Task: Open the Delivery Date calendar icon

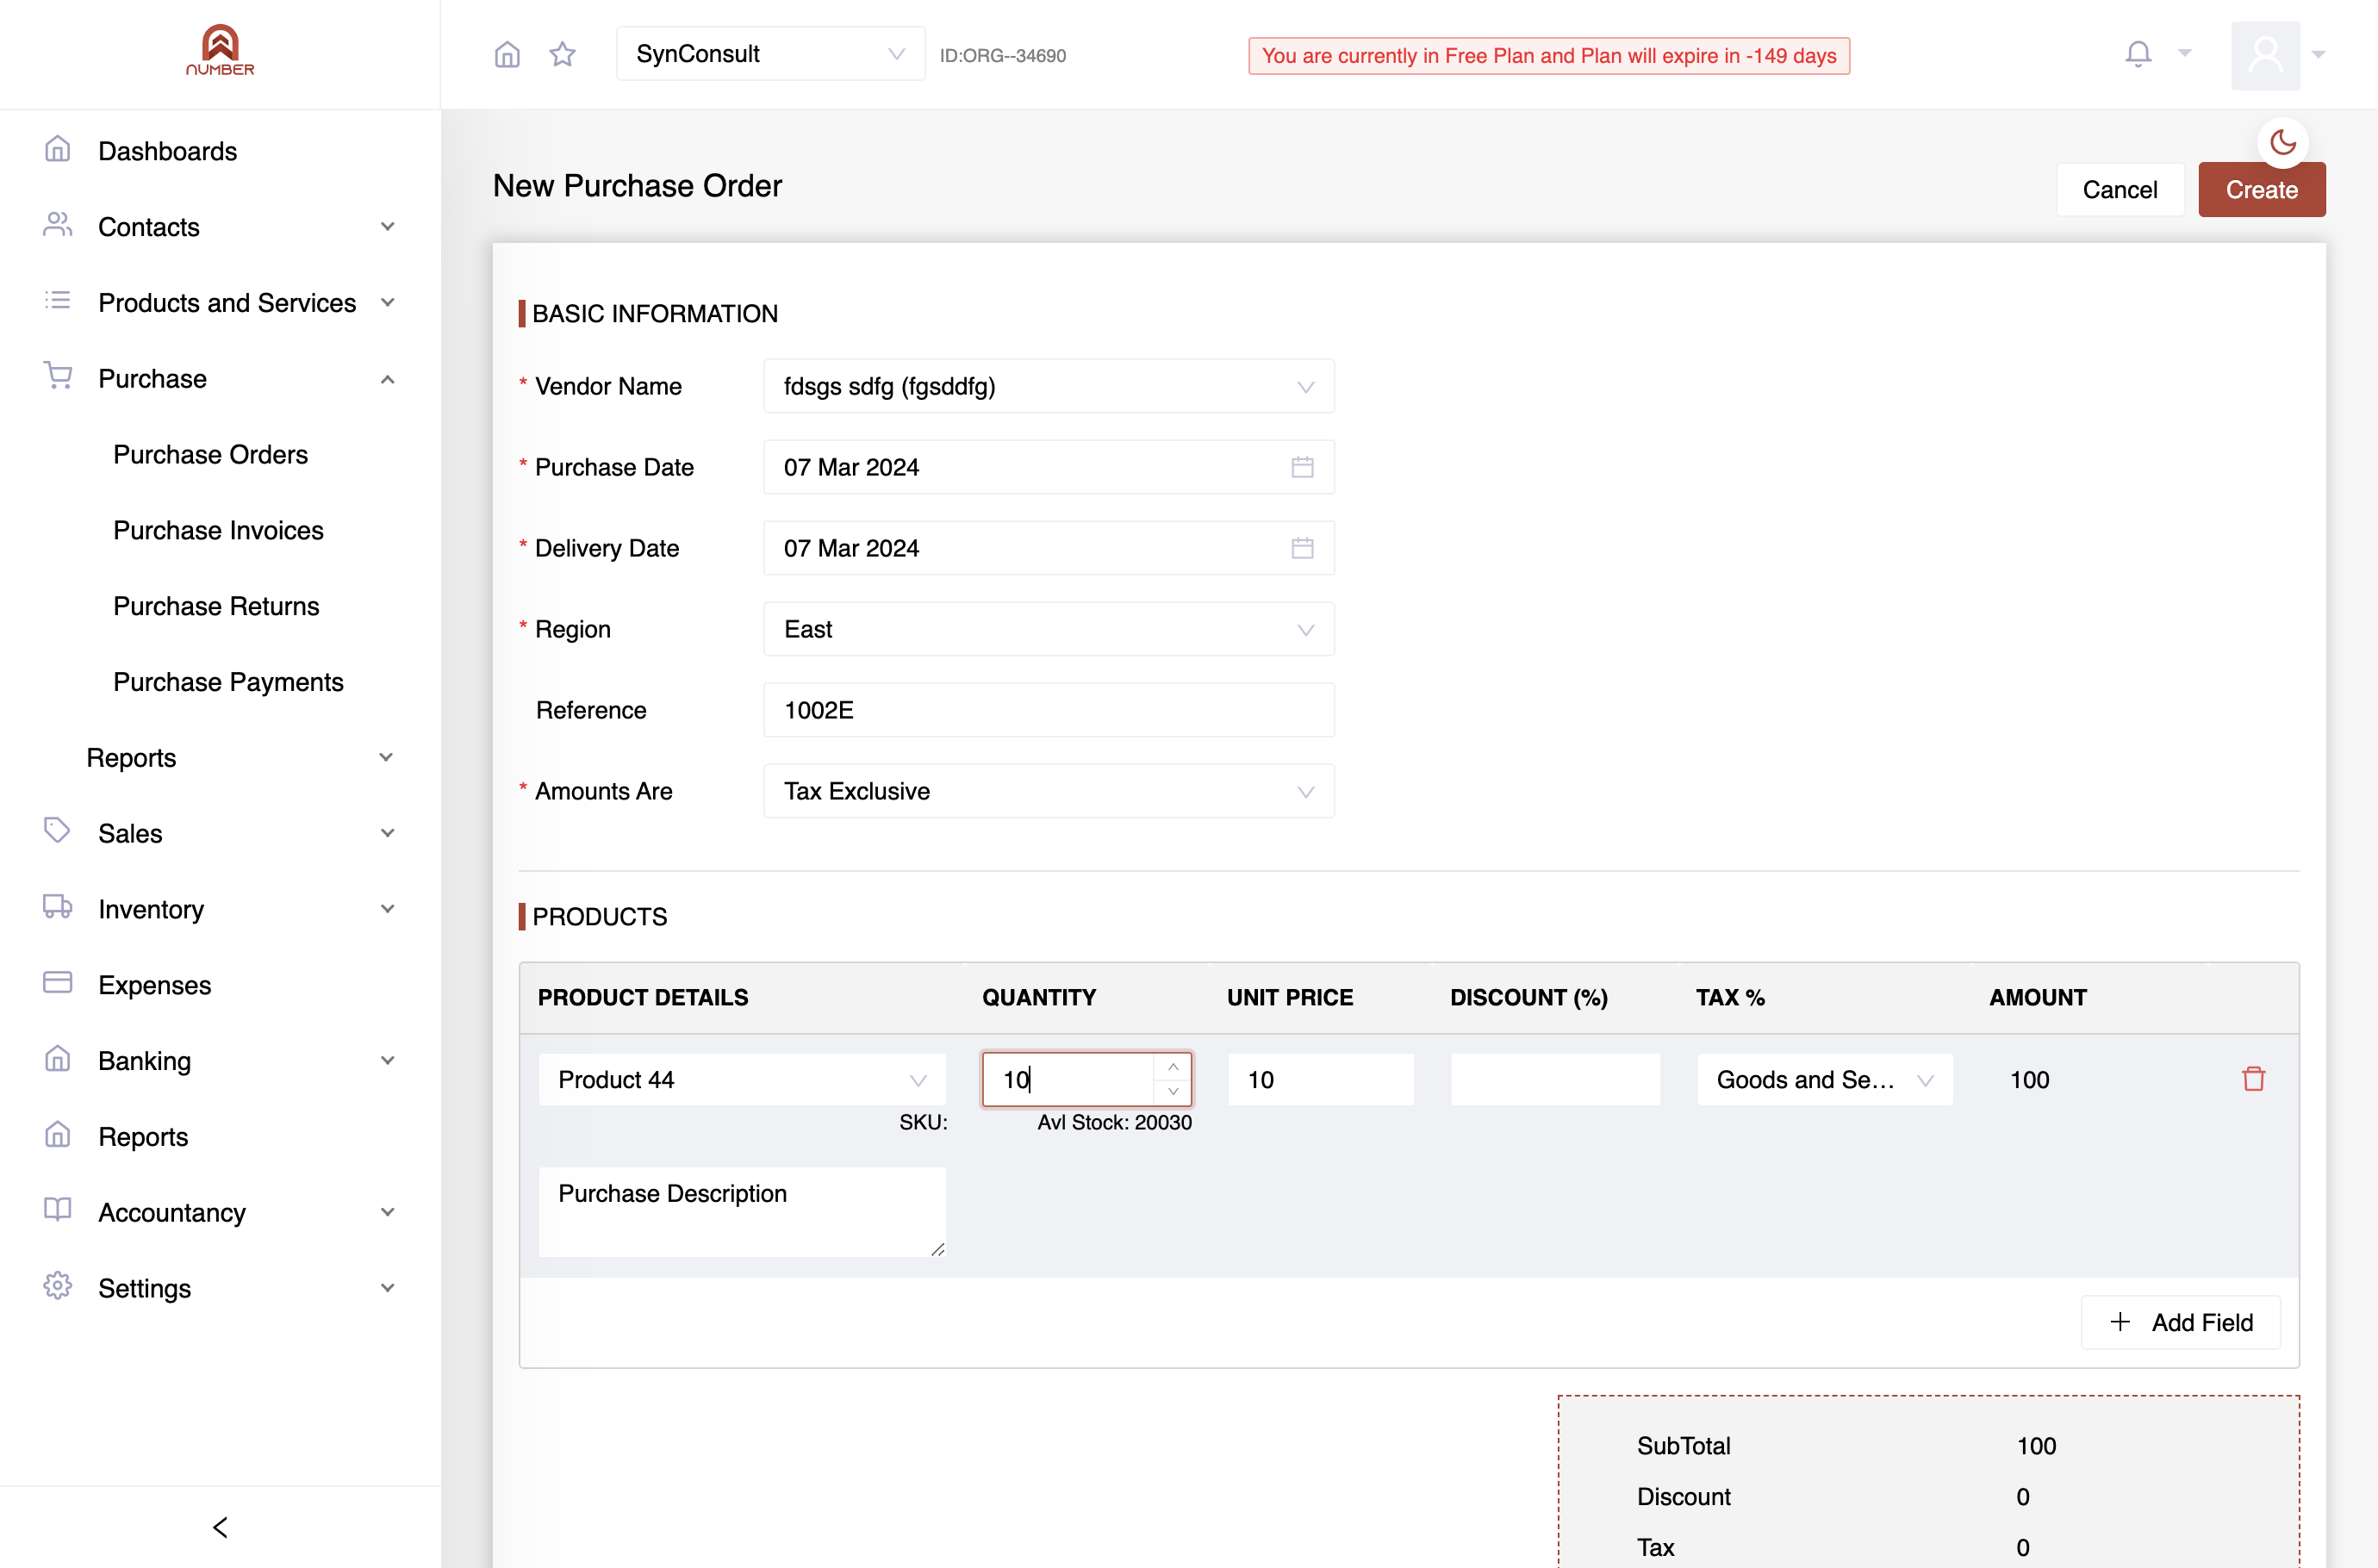Action: pyautogui.click(x=1302, y=548)
